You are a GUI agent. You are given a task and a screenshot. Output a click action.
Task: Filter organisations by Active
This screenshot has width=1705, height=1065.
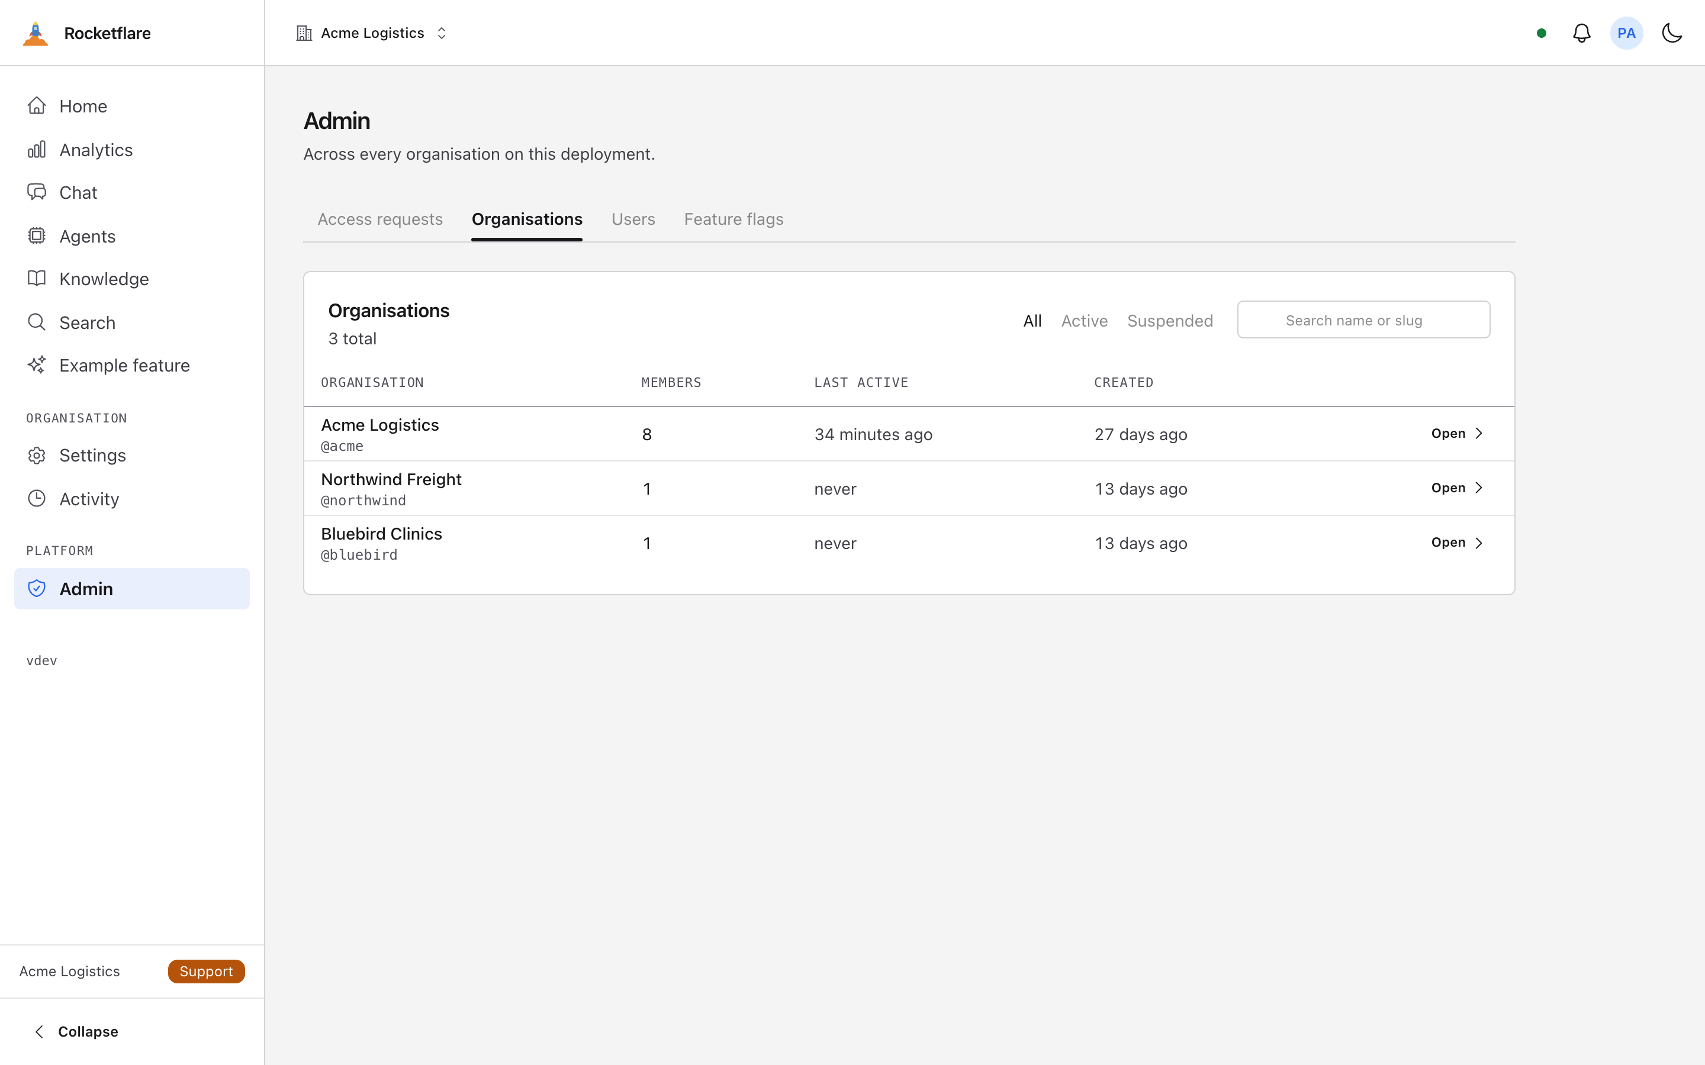(x=1085, y=321)
